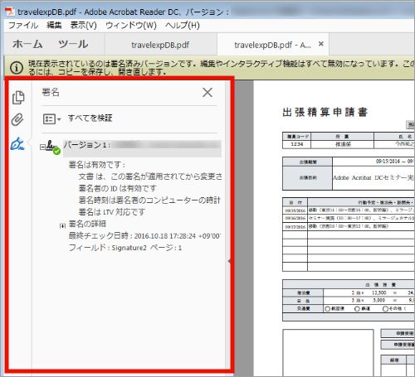This screenshot has height=377, width=415.
Task: Close the travelexpDB.pdf - A... tab
Action: (321, 44)
